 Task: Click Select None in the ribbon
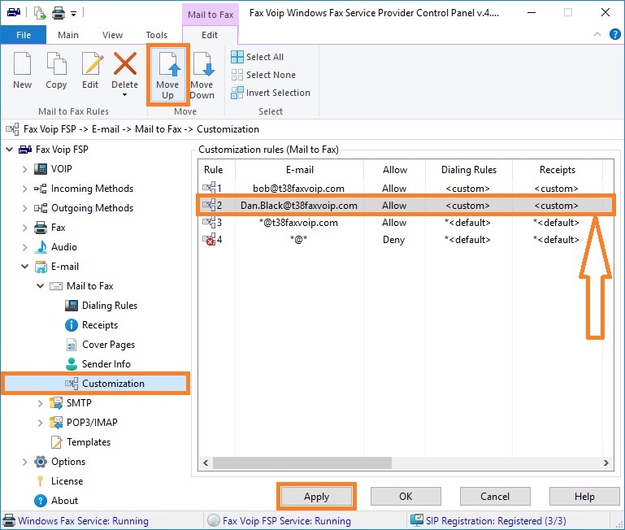tap(263, 75)
